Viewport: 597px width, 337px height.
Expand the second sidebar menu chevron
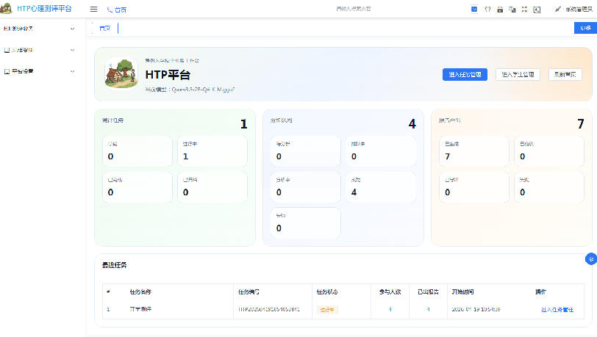click(72, 50)
